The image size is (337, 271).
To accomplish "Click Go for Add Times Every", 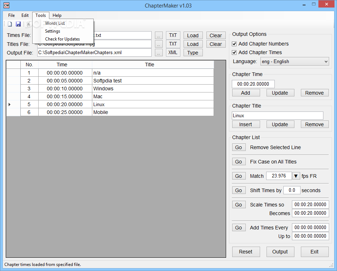I will point(239,228).
